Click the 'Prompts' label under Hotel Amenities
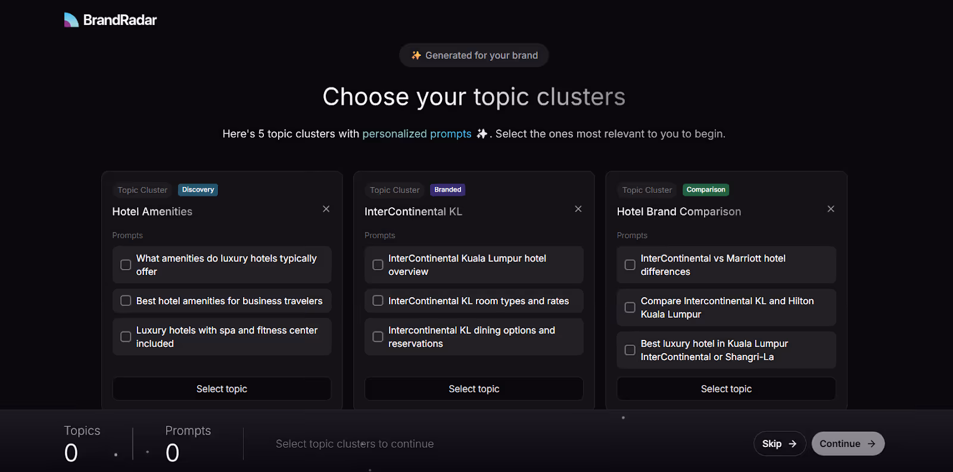 [x=127, y=235]
